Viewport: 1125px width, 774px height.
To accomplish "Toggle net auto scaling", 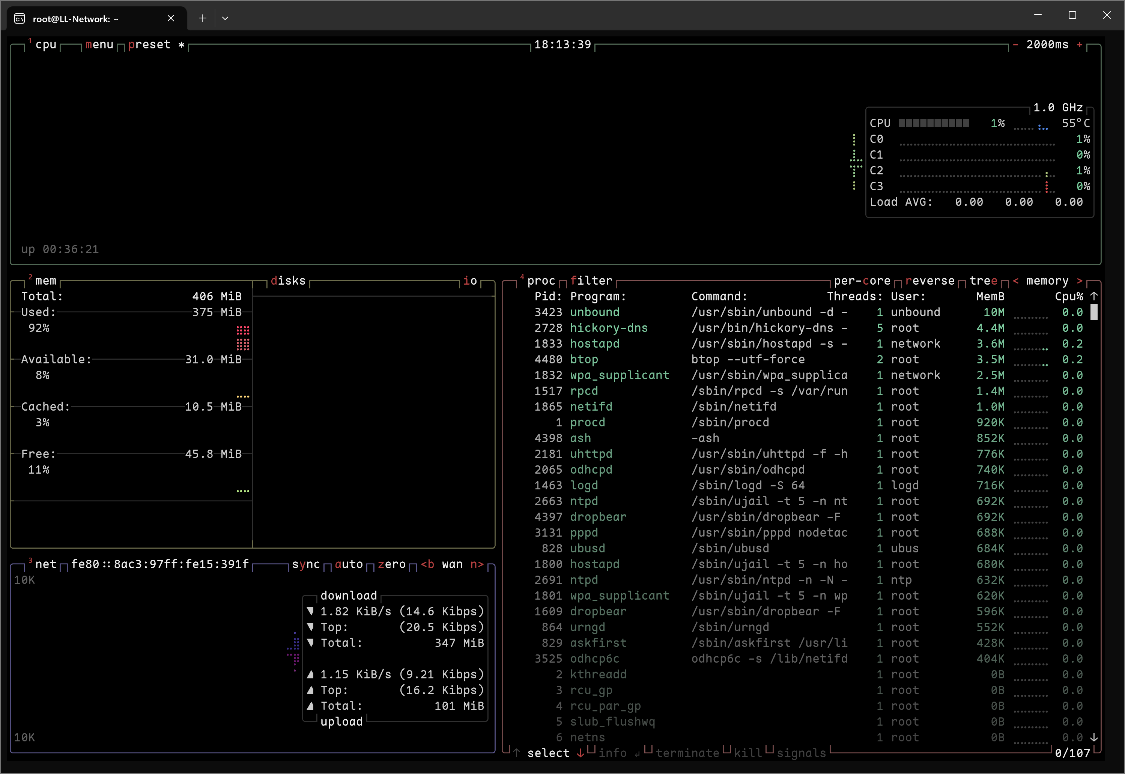I will pyautogui.click(x=349, y=564).
